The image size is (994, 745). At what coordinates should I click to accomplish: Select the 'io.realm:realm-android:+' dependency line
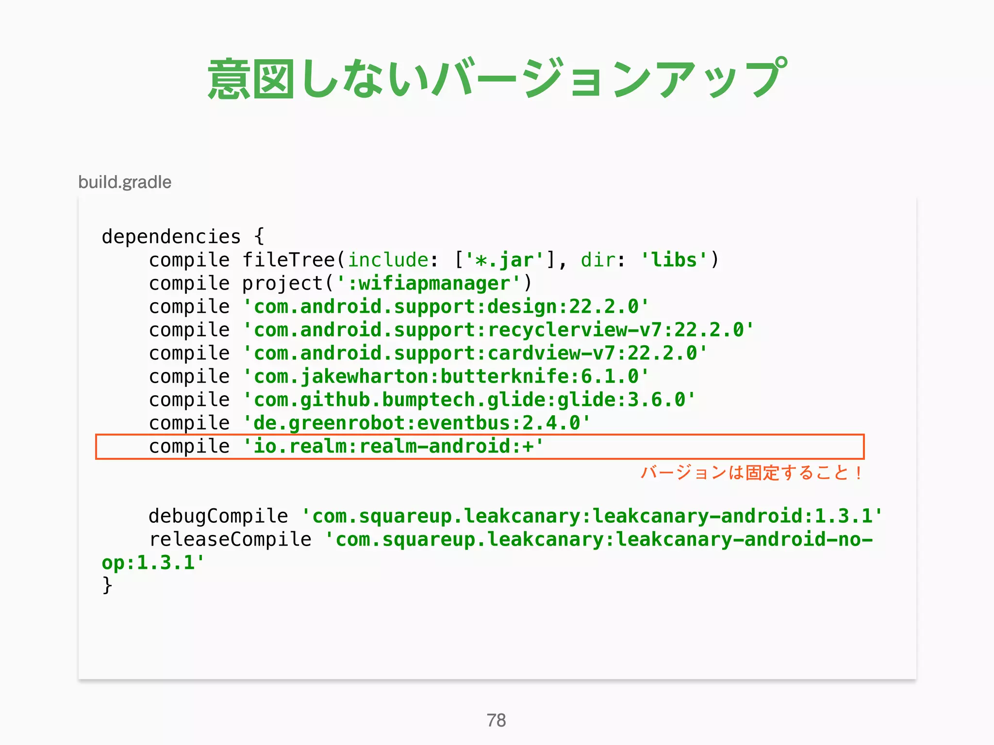pyautogui.click(x=480, y=447)
